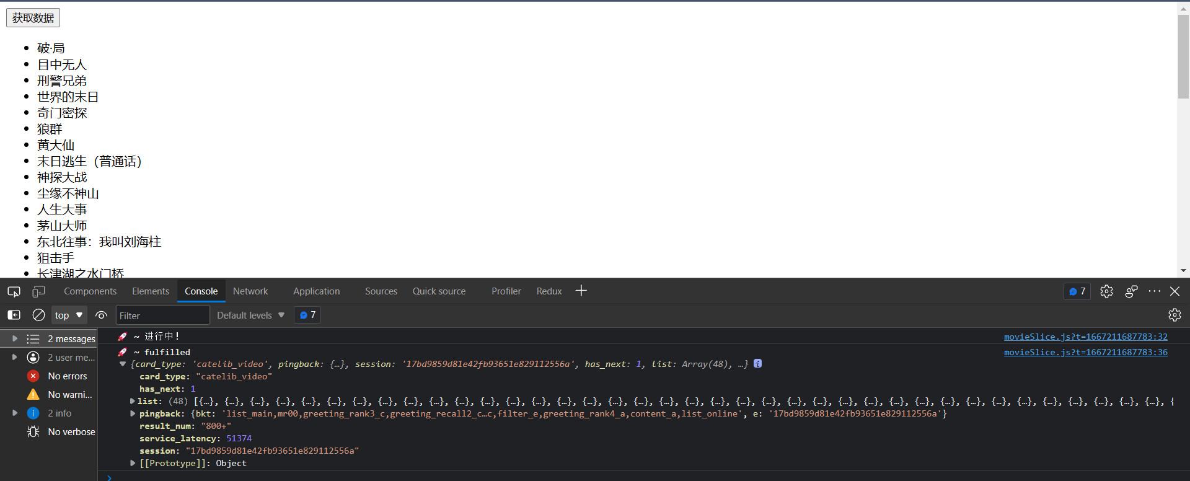1190x481 pixels.
Task: Click the inspect element picker icon
Action: pyautogui.click(x=14, y=291)
